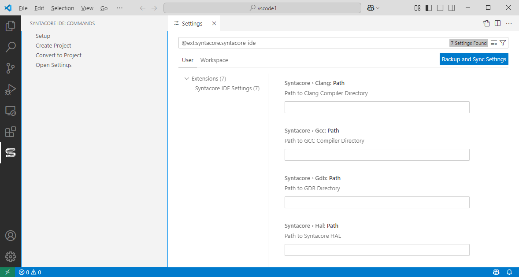Open Settings as JSON file icon
Viewport: 519px width, 277px height.
tap(486, 23)
